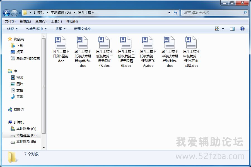Minimize the Explorer window
The image size is (251, 167).
225,3
